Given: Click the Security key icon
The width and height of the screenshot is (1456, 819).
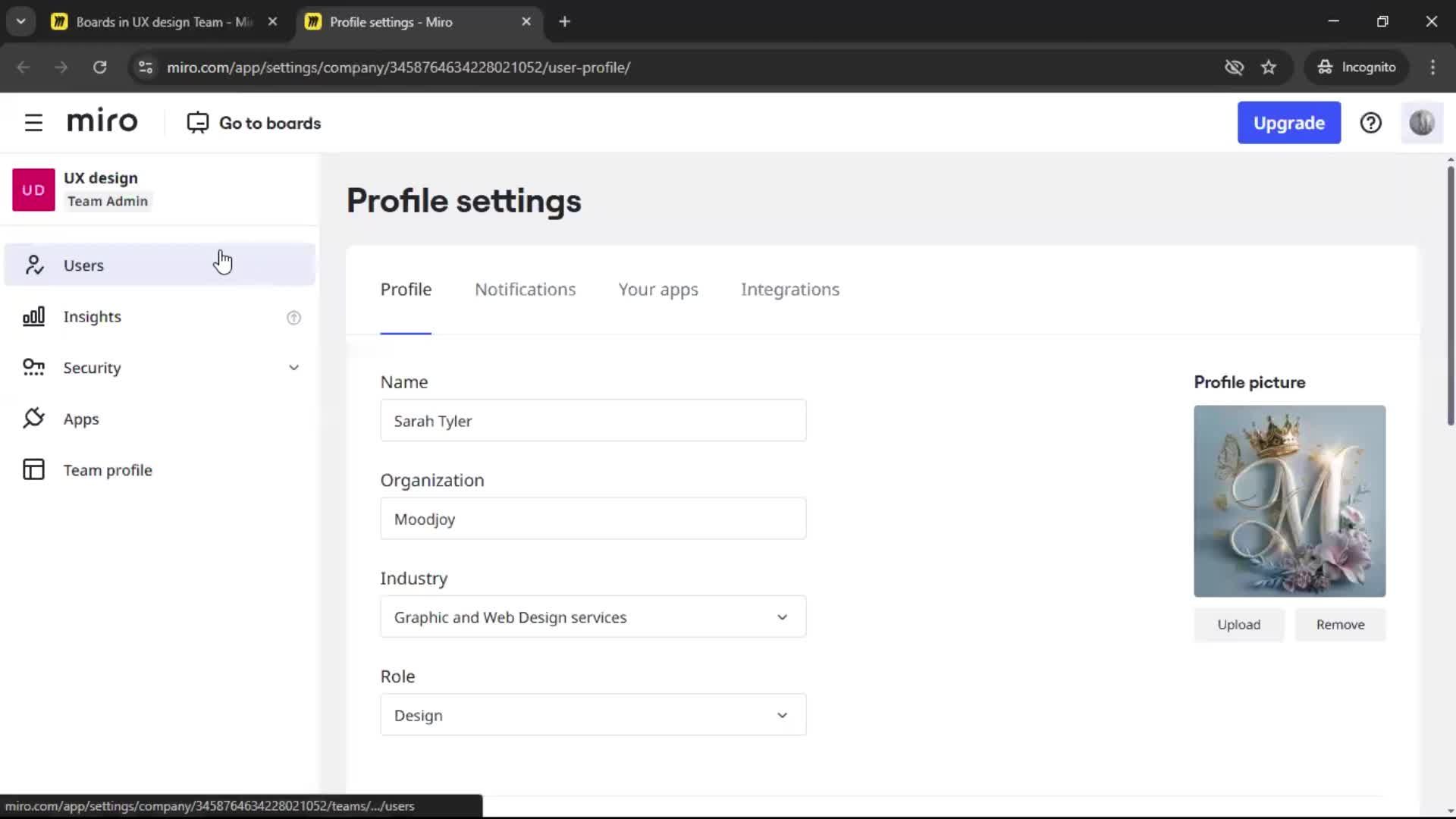Looking at the screenshot, I should pos(34,368).
